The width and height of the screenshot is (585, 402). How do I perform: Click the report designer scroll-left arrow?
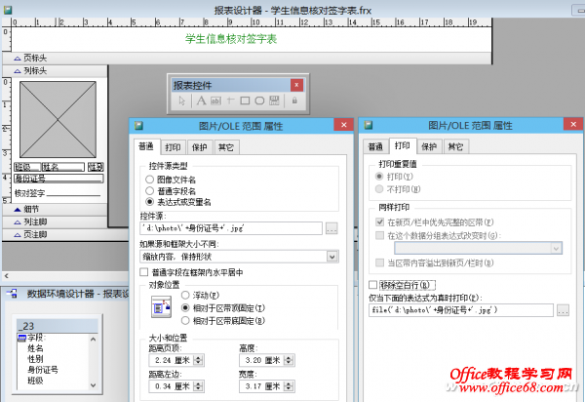point(7,276)
